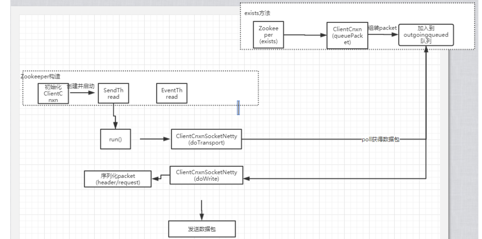Select the 加入到 outgoingqueued 队列 rounded box
This screenshot has height=239, width=482.
pyautogui.click(x=426, y=35)
